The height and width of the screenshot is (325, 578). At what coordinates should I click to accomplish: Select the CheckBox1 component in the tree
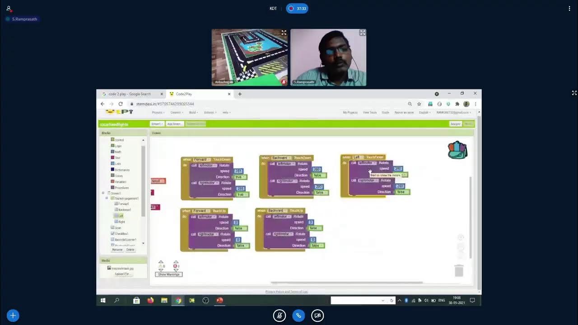pos(121,233)
